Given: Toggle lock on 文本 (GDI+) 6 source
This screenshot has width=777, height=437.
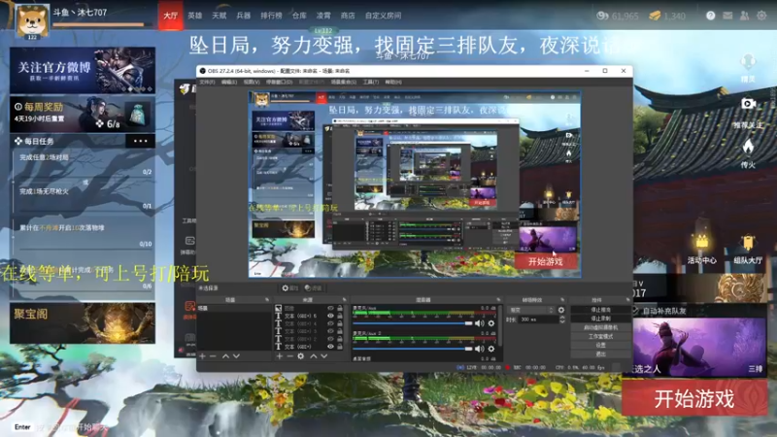Looking at the screenshot, I should point(340,316).
